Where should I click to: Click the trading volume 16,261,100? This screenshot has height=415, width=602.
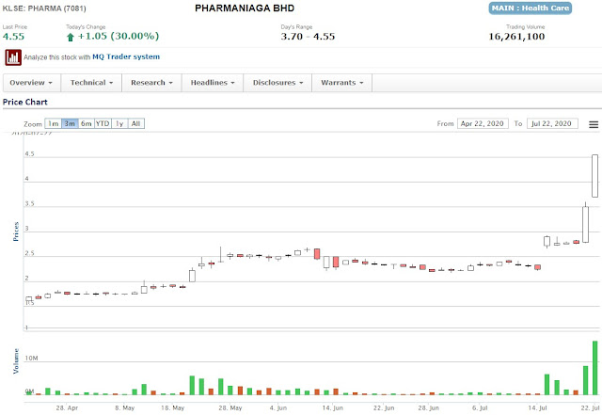point(516,37)
